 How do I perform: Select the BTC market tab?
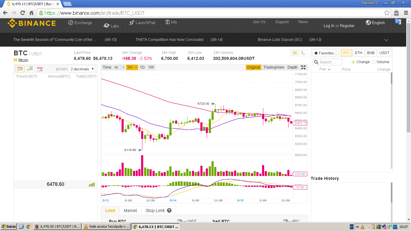pos(347,53)
